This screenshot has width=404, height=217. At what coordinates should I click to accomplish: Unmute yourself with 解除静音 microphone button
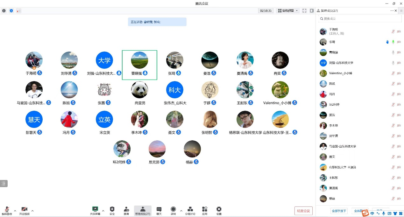click(7, 210)
